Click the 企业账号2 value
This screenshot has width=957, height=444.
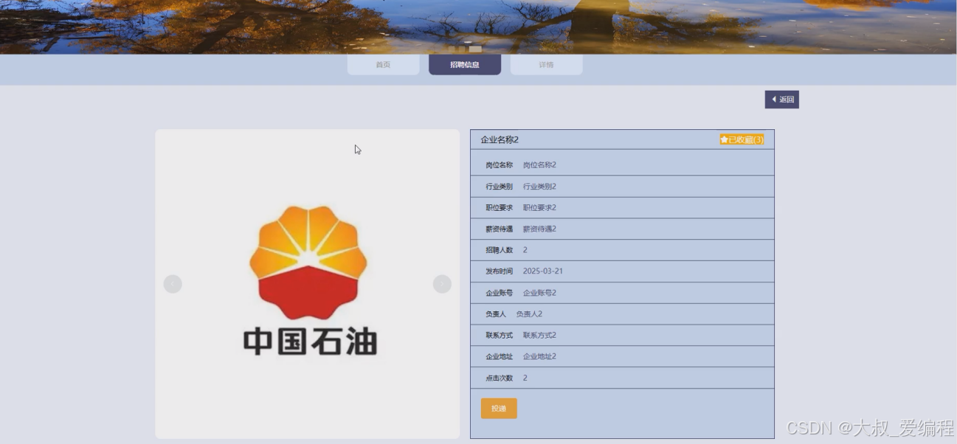pyautogui.click(x=539, y=293)
